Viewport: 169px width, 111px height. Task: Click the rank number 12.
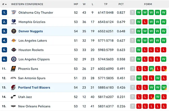[4, 78]
